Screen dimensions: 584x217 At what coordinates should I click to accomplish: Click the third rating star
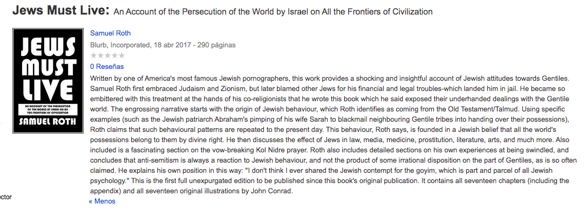[x=107, y=55]
